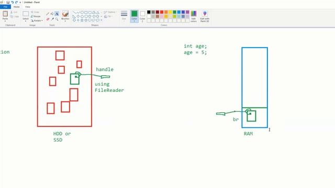Open the Brushes dropdown arrow
Viewport: 335px width, 188px height.
pyautogui.click(x=65, y=21)
